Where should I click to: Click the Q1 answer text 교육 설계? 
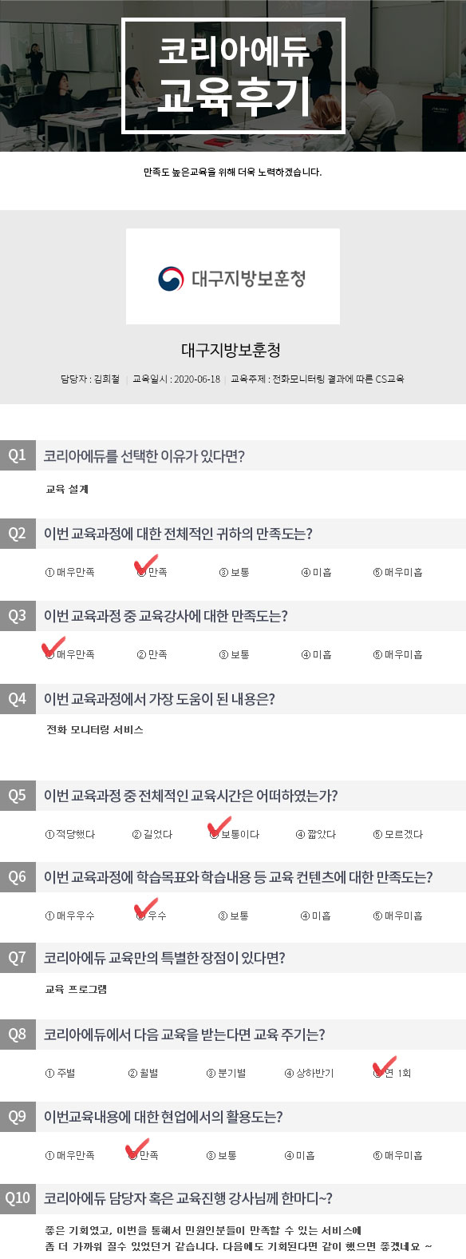point(67,489)
